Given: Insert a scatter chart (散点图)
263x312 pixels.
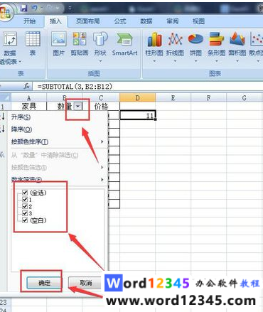Looking at the screenshot, I should pyautogui.click(x=257, y=47).
